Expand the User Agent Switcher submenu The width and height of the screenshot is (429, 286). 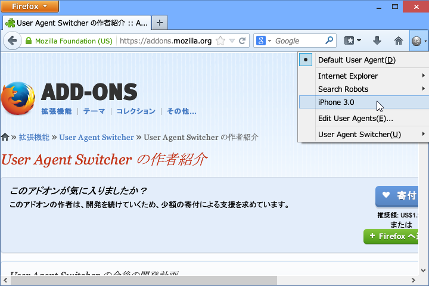click(363, 135)
